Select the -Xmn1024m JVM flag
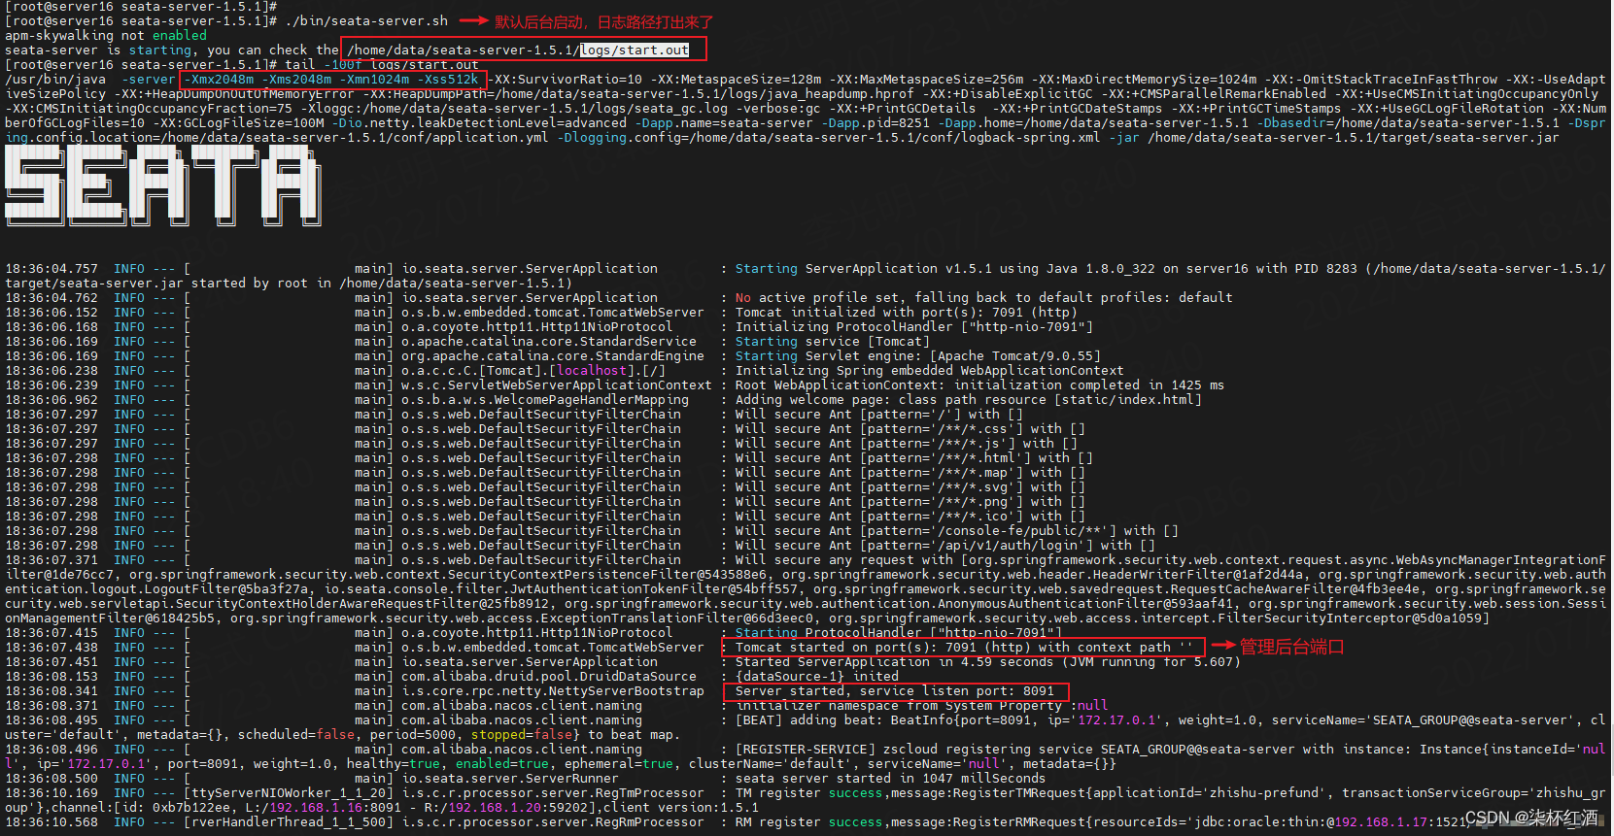Screen dimensions: 1614x836 coord(374,79)
